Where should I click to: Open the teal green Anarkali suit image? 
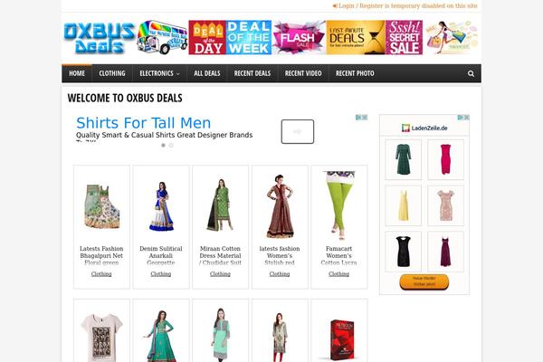coord(161,336)
